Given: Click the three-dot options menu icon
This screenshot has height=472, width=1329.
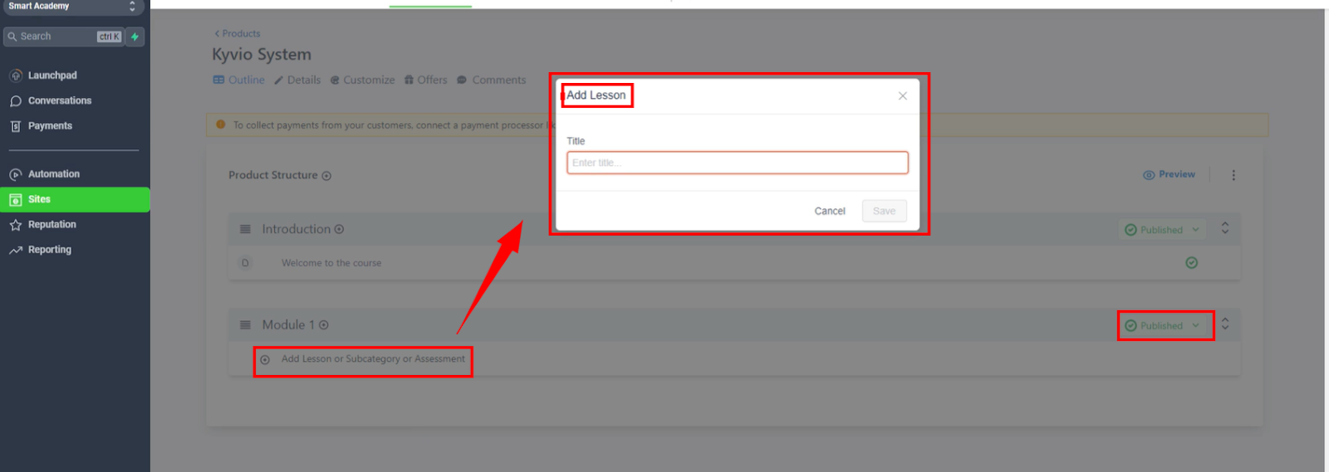Looking at the screenshot, I should pyautogui.click(x=1233, y=175).
